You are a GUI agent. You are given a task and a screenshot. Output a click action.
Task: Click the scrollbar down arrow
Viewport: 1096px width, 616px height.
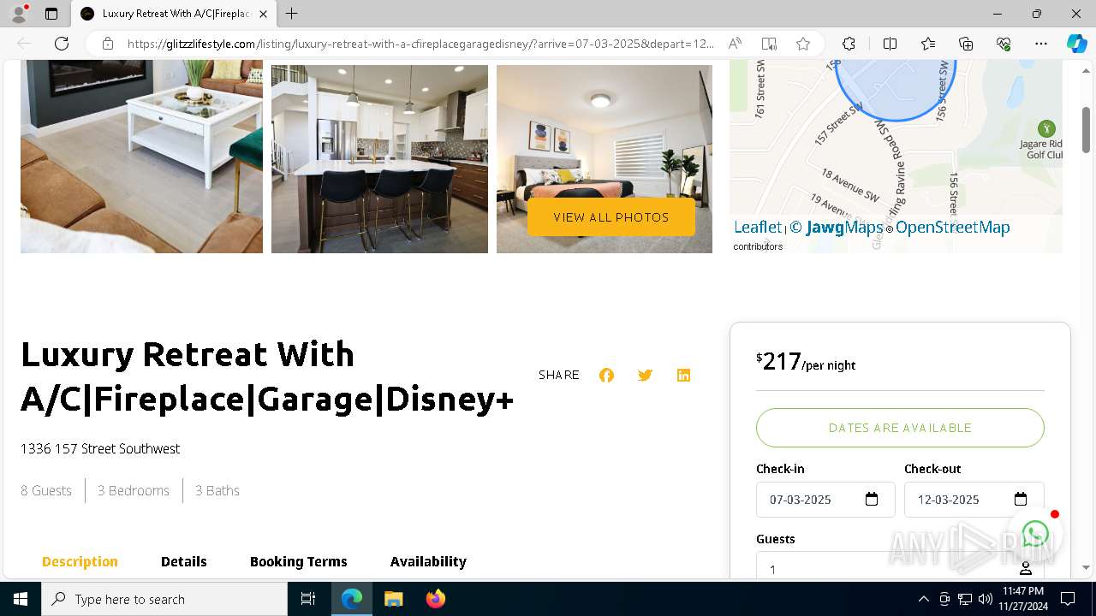point(1086,567)
